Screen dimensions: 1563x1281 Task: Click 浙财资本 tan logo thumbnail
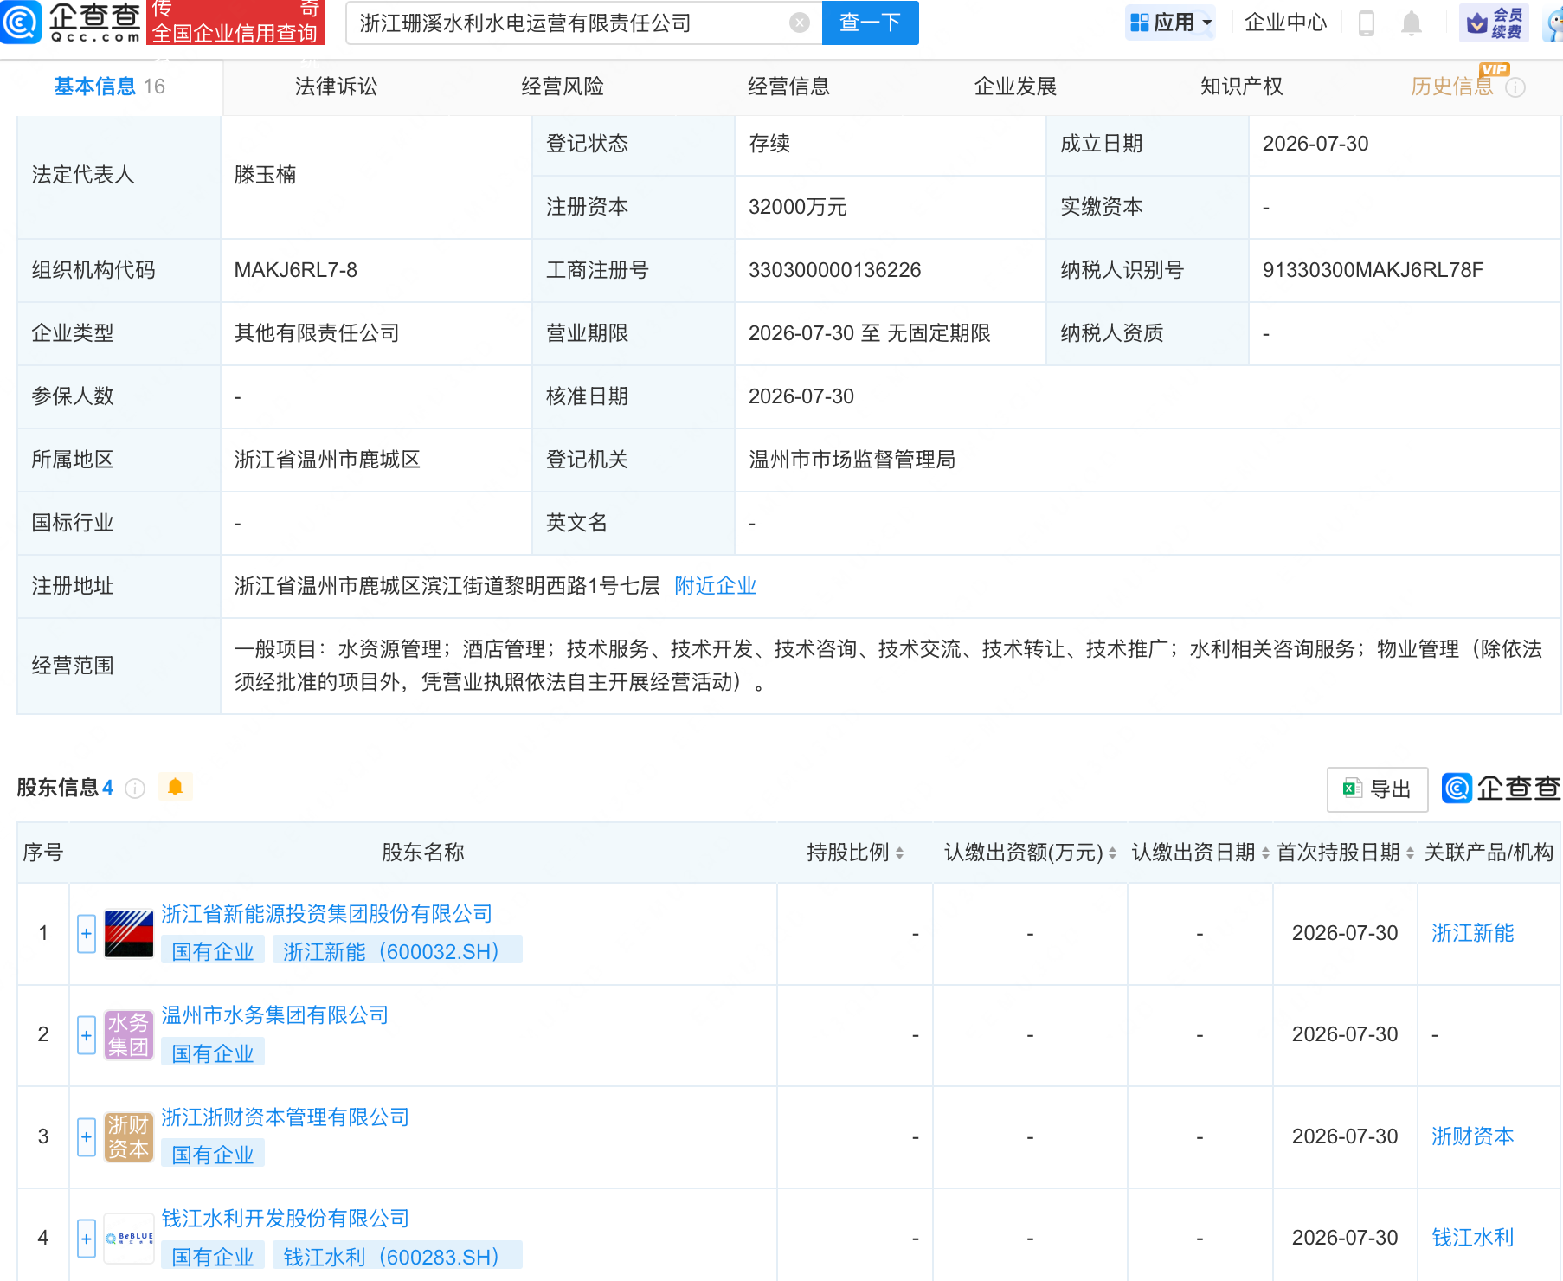point(129,1136)
